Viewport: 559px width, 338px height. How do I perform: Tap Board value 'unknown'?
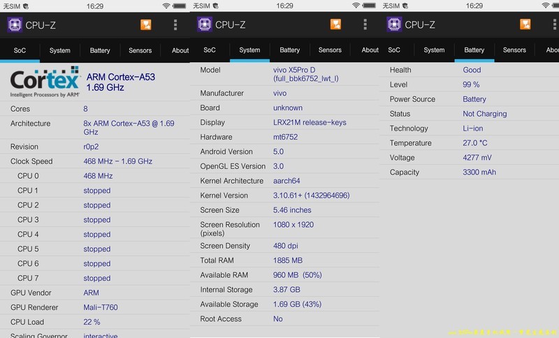click(x=288, y=108)
